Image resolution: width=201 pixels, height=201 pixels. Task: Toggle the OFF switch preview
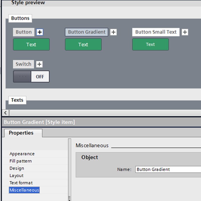tap(31, 77)
